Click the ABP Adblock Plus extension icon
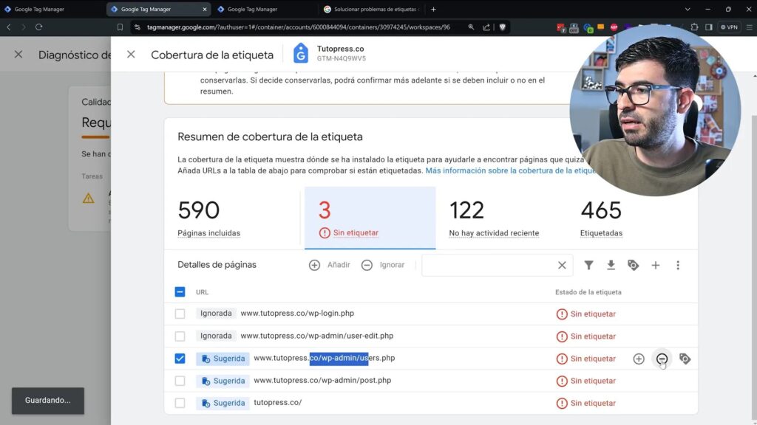This screenshot has height=425, width=757. click(x=614, y=27)
